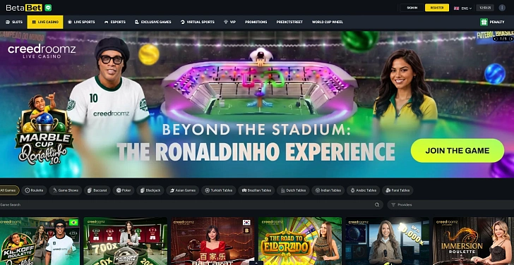The width and height of the screenshot is (514, 265).
Task: Open the Promotions page
Action: click(x=256, y=22)
